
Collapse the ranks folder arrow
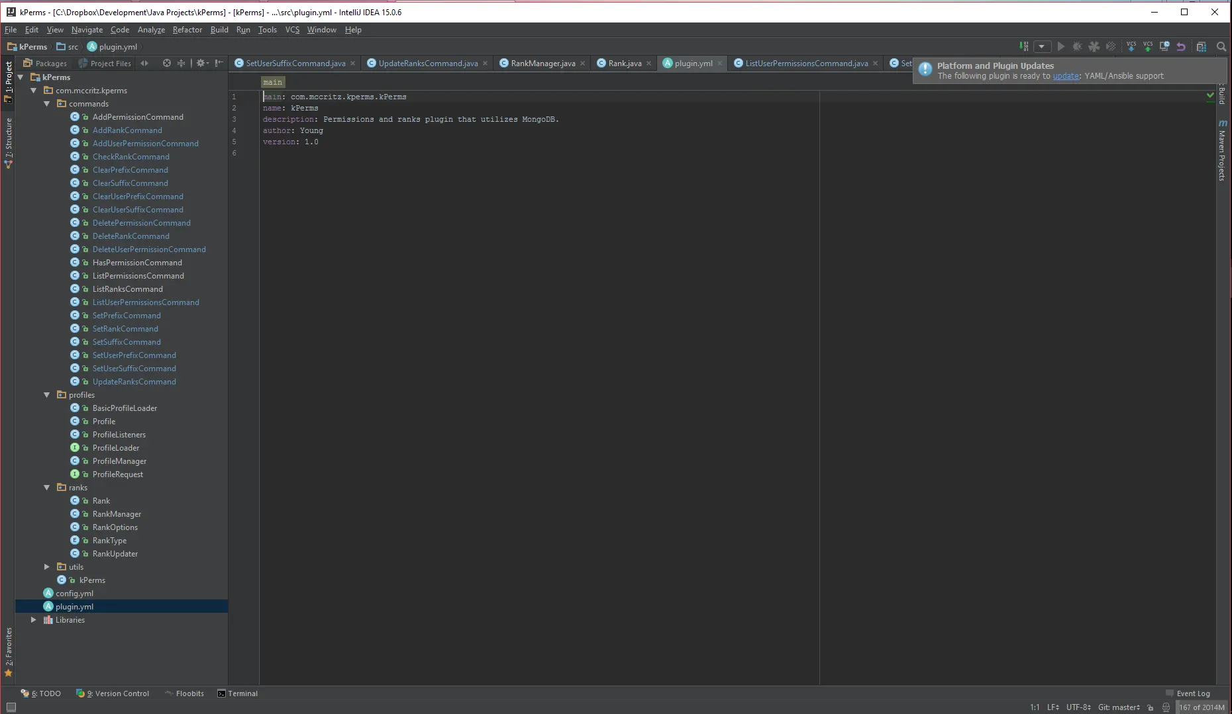pyautogui.click(x=47, y=488)
